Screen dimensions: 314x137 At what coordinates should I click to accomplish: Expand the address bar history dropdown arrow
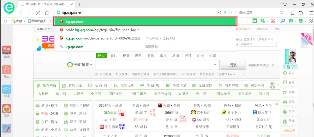pyautogui.click(x=231, y=13)
